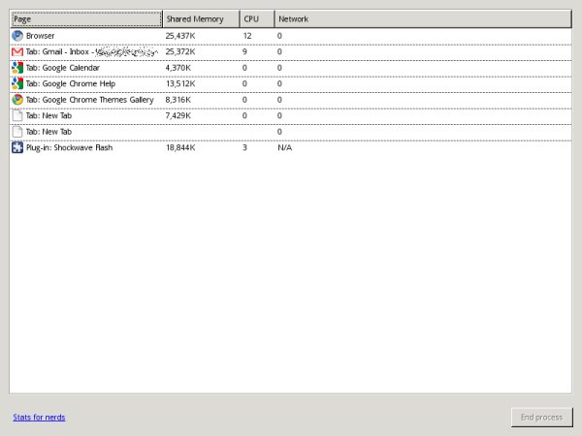The height and width of the screenshot is (436, 582).
Task: Click the Shockwave Flash plug-in puzzle icon
Action: [17, 147]
